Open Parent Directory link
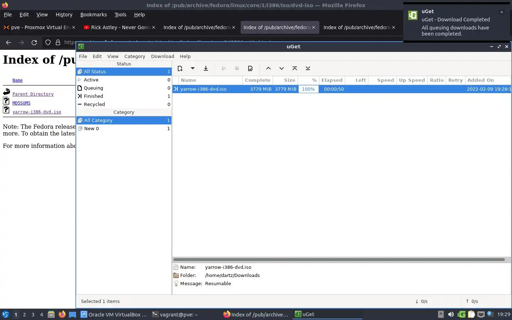512x320 pixels. pos(33,94)
